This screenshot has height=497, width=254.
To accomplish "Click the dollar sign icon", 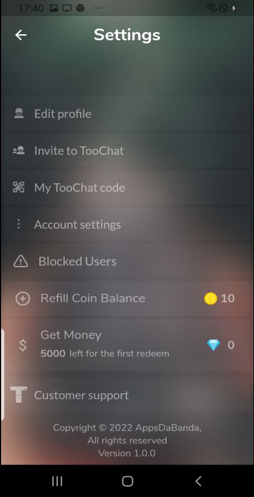I will (x=23, y=345).
